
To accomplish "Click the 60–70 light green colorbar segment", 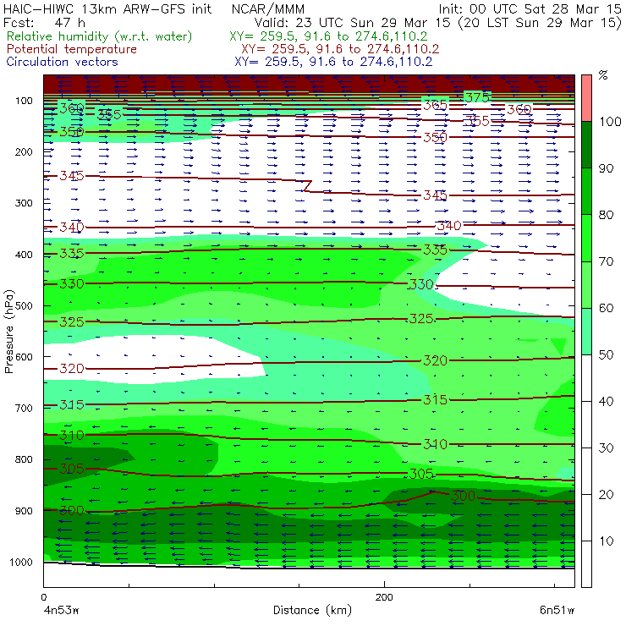I will [x=586, y=284].
